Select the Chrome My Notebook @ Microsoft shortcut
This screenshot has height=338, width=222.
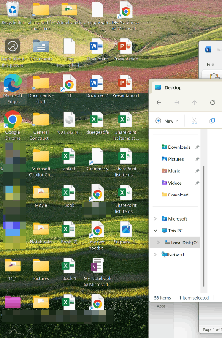[126, 16]
